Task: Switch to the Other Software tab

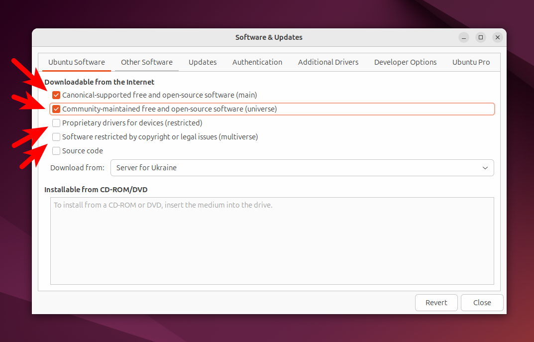Action: point(147,62)
